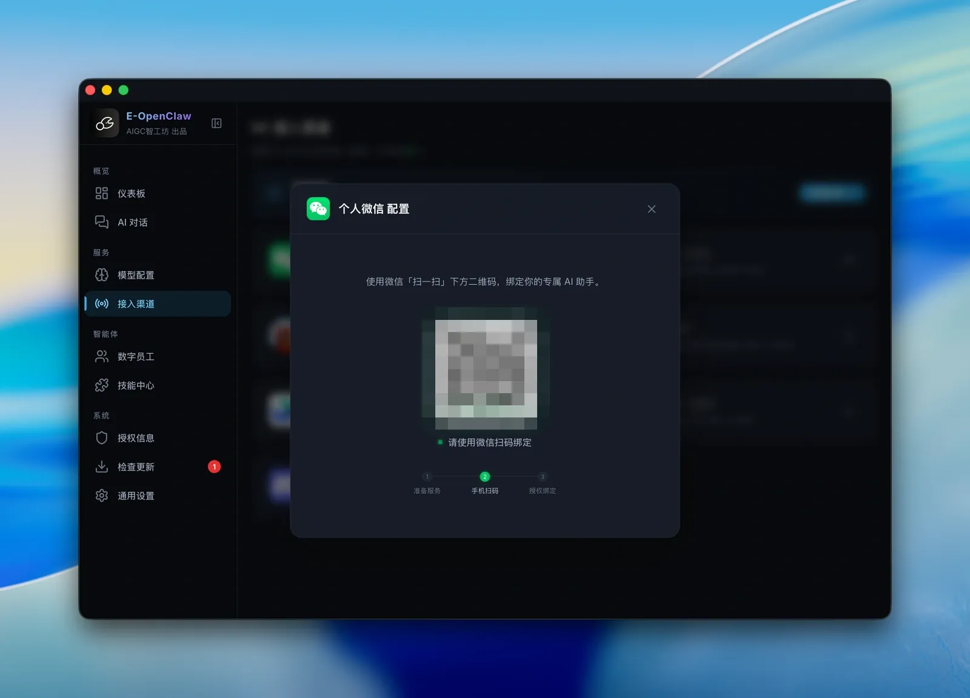Screen dimensions: 970x698
Task: Click the 数字员工 people icon
Action: (102, 356)
